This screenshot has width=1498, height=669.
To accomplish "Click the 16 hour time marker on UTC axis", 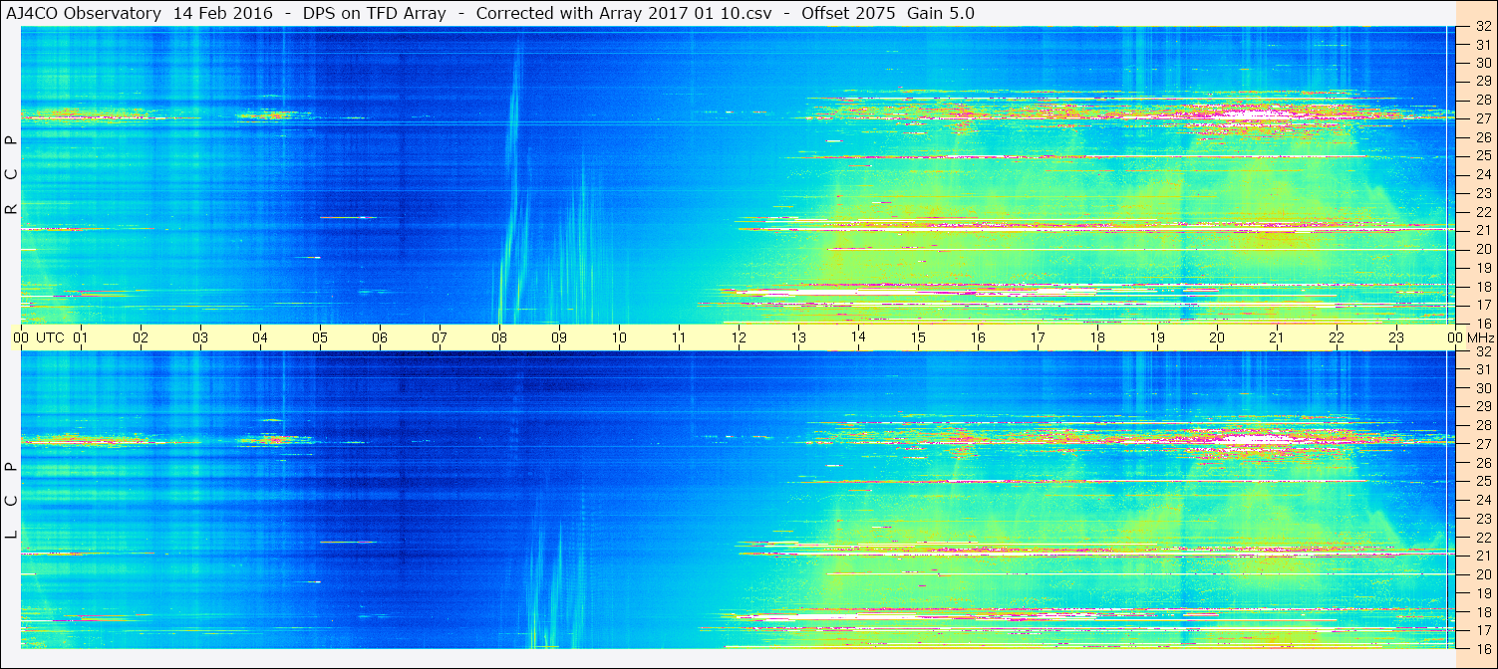I will tap(978, 337).
